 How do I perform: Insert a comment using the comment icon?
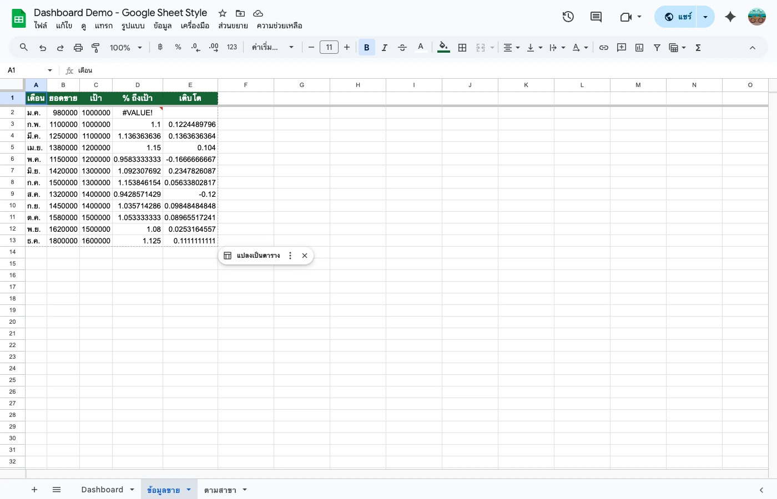tap(621, 47)
